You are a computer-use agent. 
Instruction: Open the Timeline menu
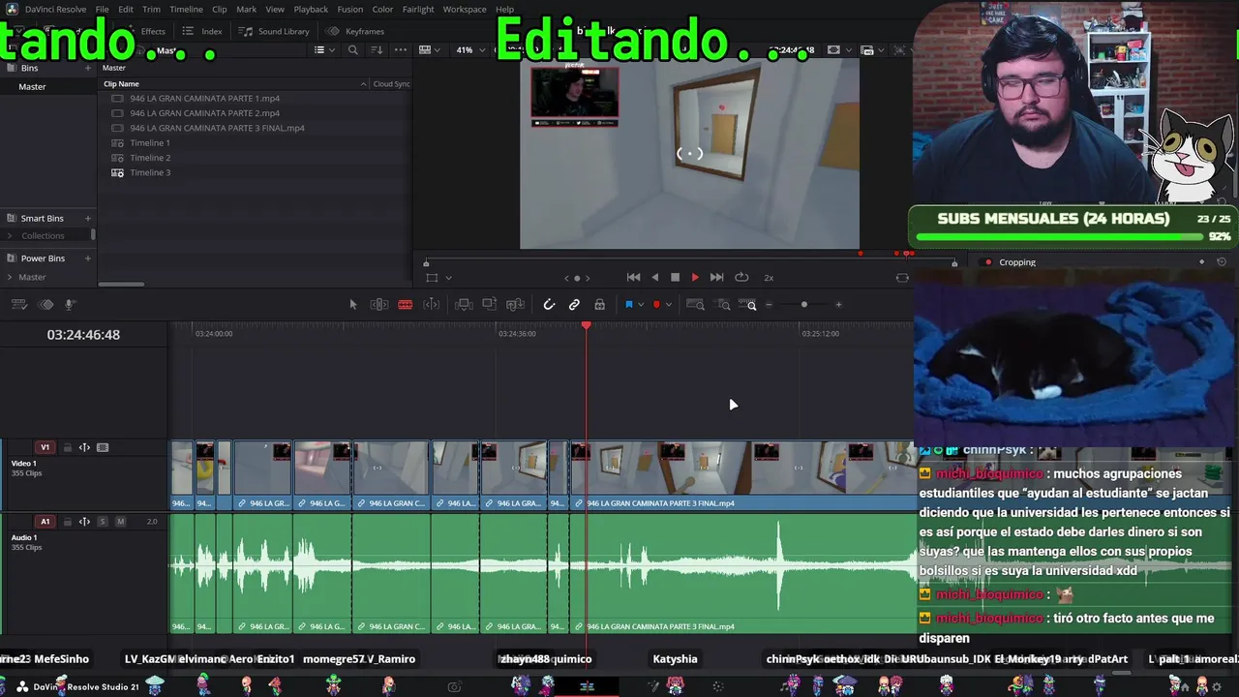pyautogui.click(x=186, y=9)
